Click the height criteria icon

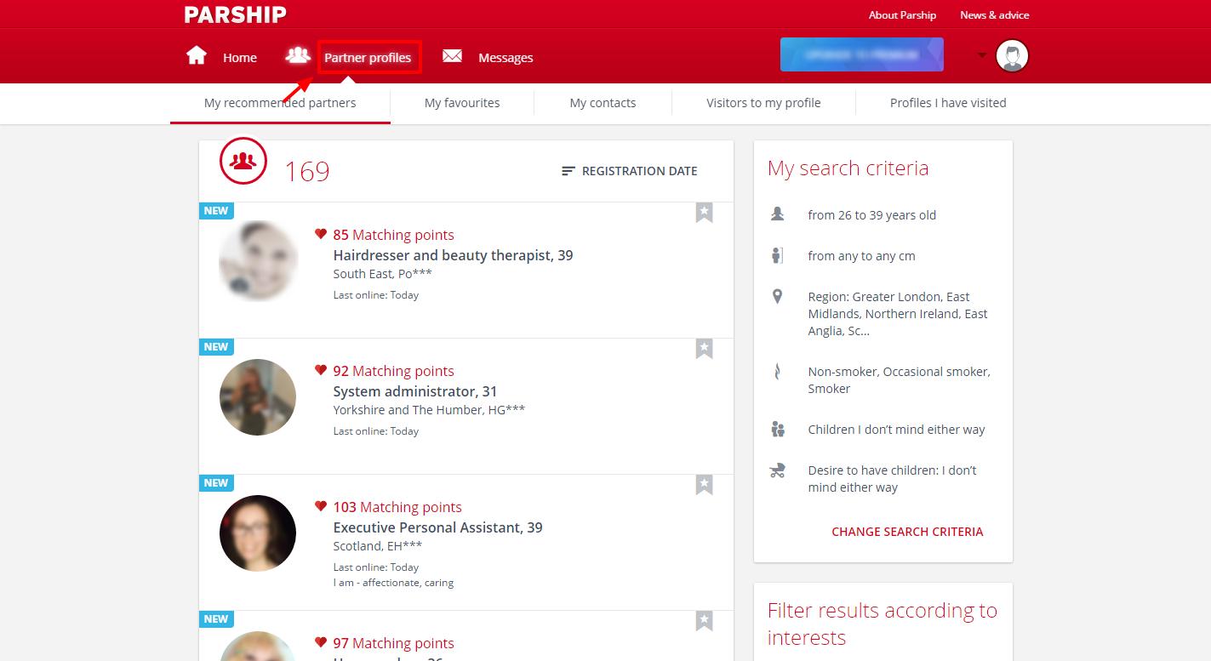click(777, 255)
